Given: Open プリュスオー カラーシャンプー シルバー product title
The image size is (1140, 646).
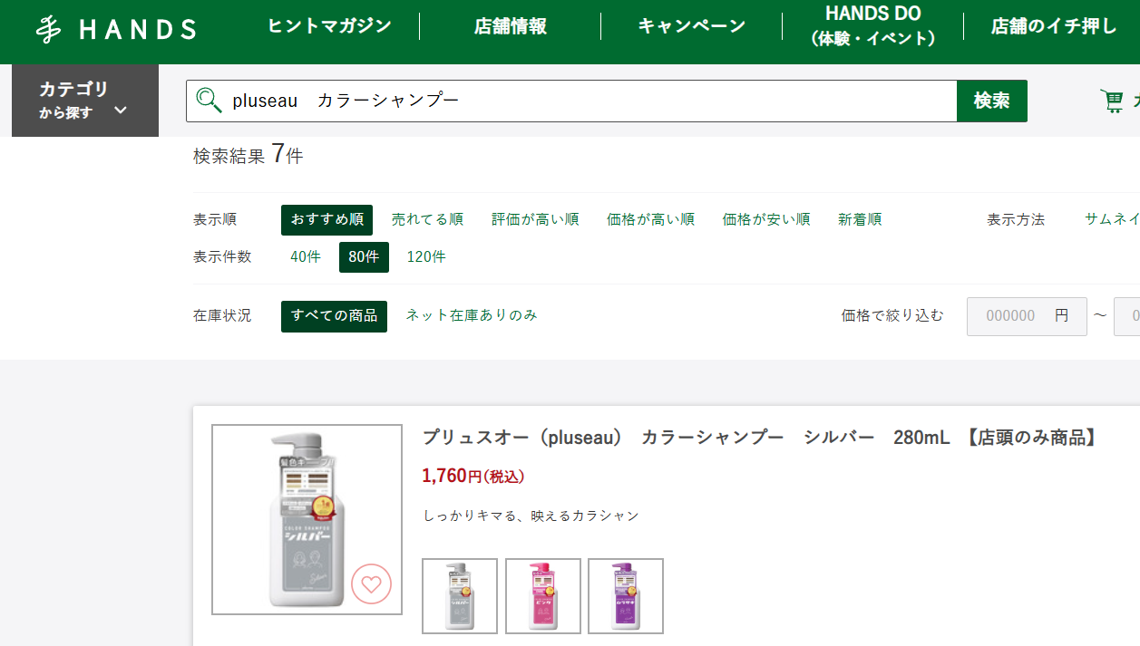Looking at the screenshot, I should click(760, 438).
